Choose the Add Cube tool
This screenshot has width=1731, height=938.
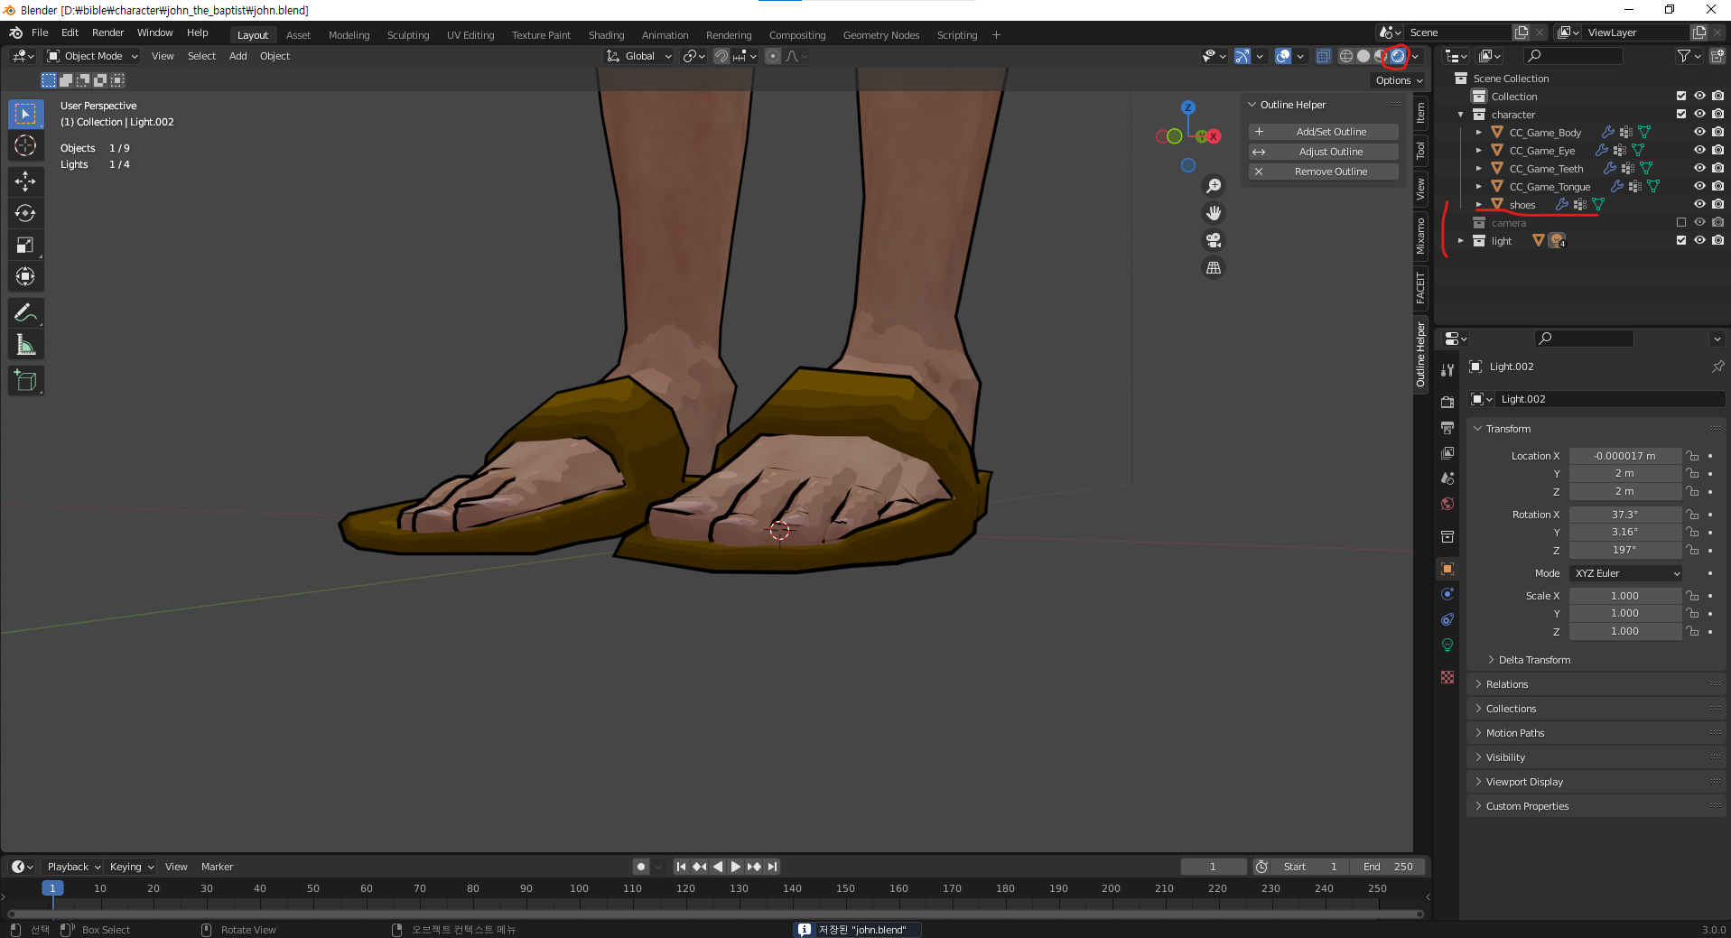(25, 380)
